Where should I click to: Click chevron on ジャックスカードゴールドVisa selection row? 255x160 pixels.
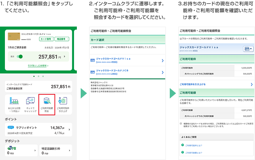click(163, 61)
